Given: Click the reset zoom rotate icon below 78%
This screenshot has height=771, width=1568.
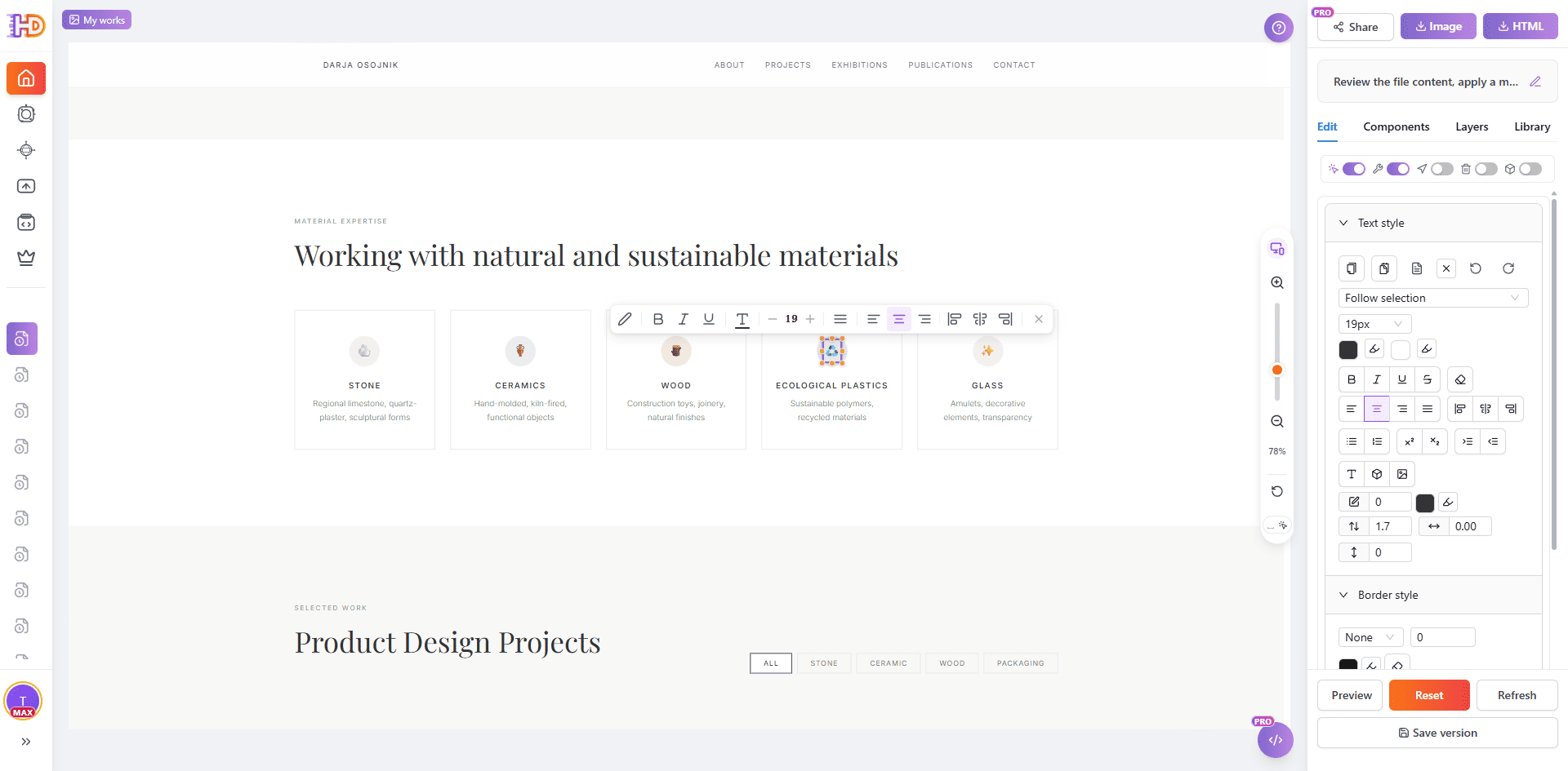Looking at the screenshot, I should tap(1277, 491).
